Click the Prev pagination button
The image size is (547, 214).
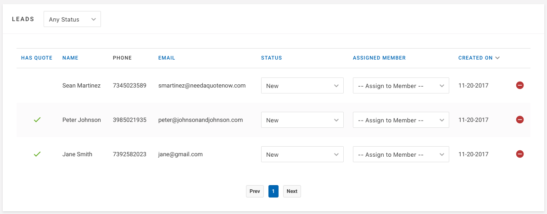[x=255, y=192]
